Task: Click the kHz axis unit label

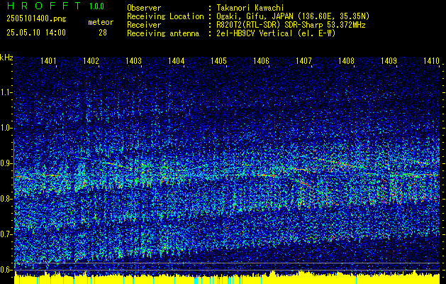Action: [6, 58]
